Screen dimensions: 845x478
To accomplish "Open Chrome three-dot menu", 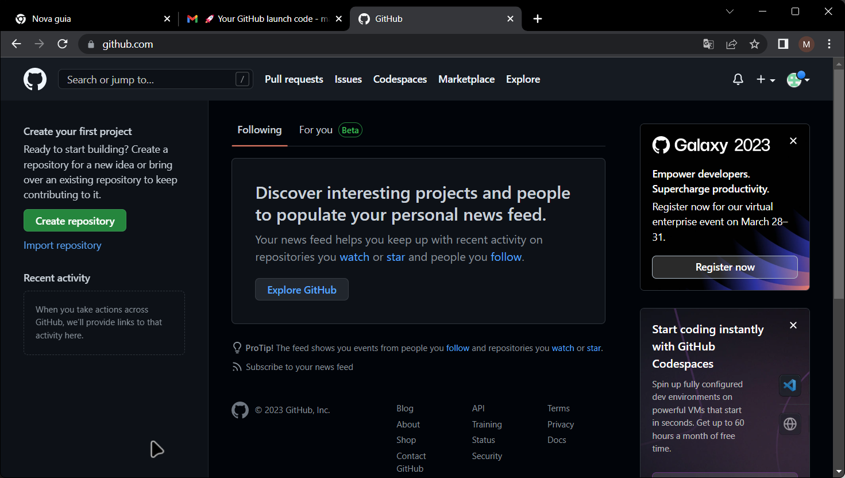I will (829, 44).
